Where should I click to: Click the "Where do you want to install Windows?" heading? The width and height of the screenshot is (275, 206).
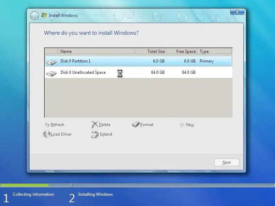point(91,33)
